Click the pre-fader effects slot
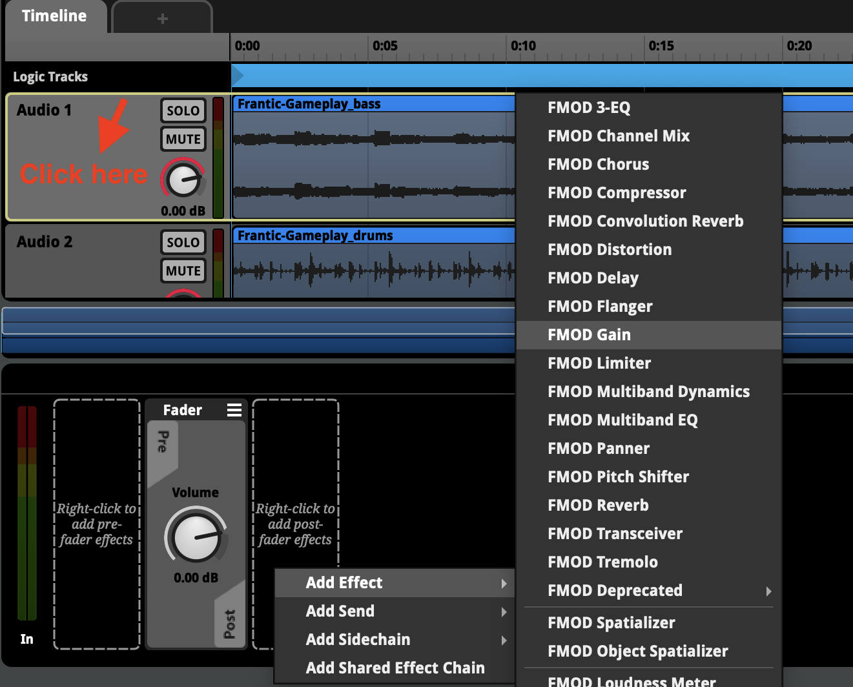The height and width of the screenshot is (687, 853). tap(97, 524)
